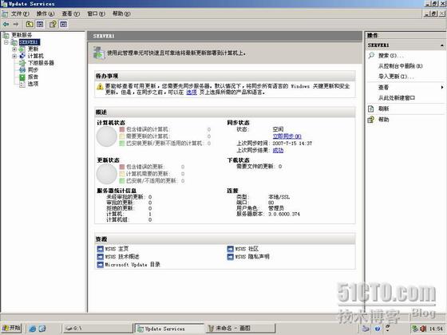This screenshot has width=447, height=335.
Task: Click the Update Services taskbar button
Action: [x=169, y=329]
